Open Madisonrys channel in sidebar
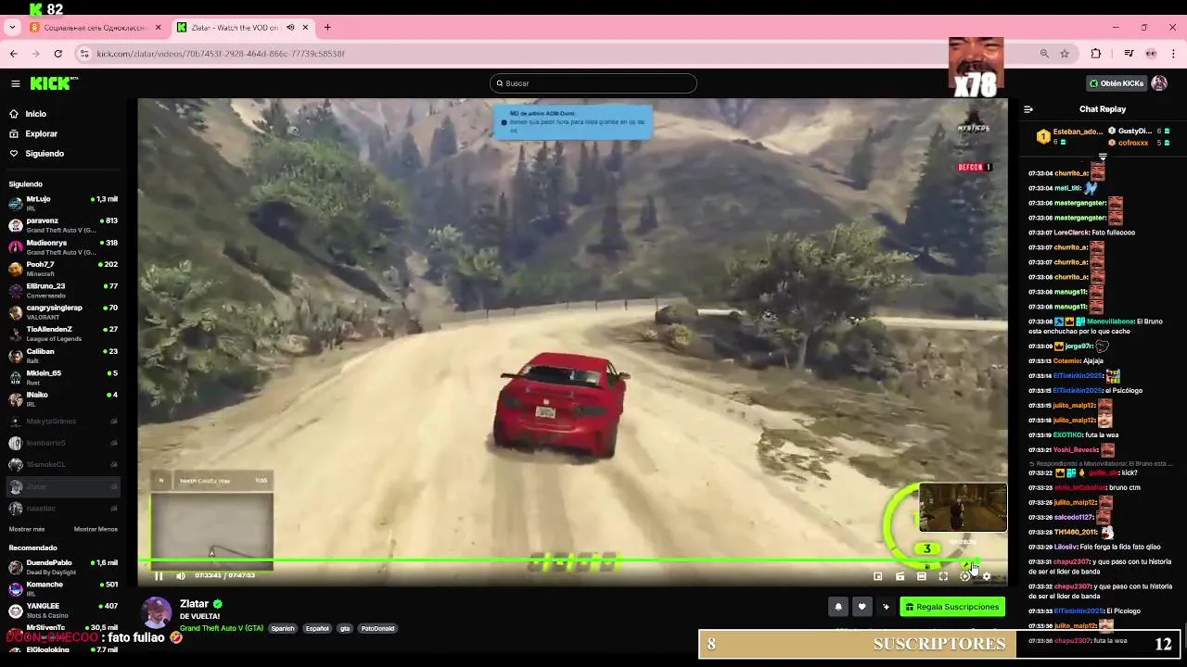Screen dimensions: 1187x667 pos(63,246)
